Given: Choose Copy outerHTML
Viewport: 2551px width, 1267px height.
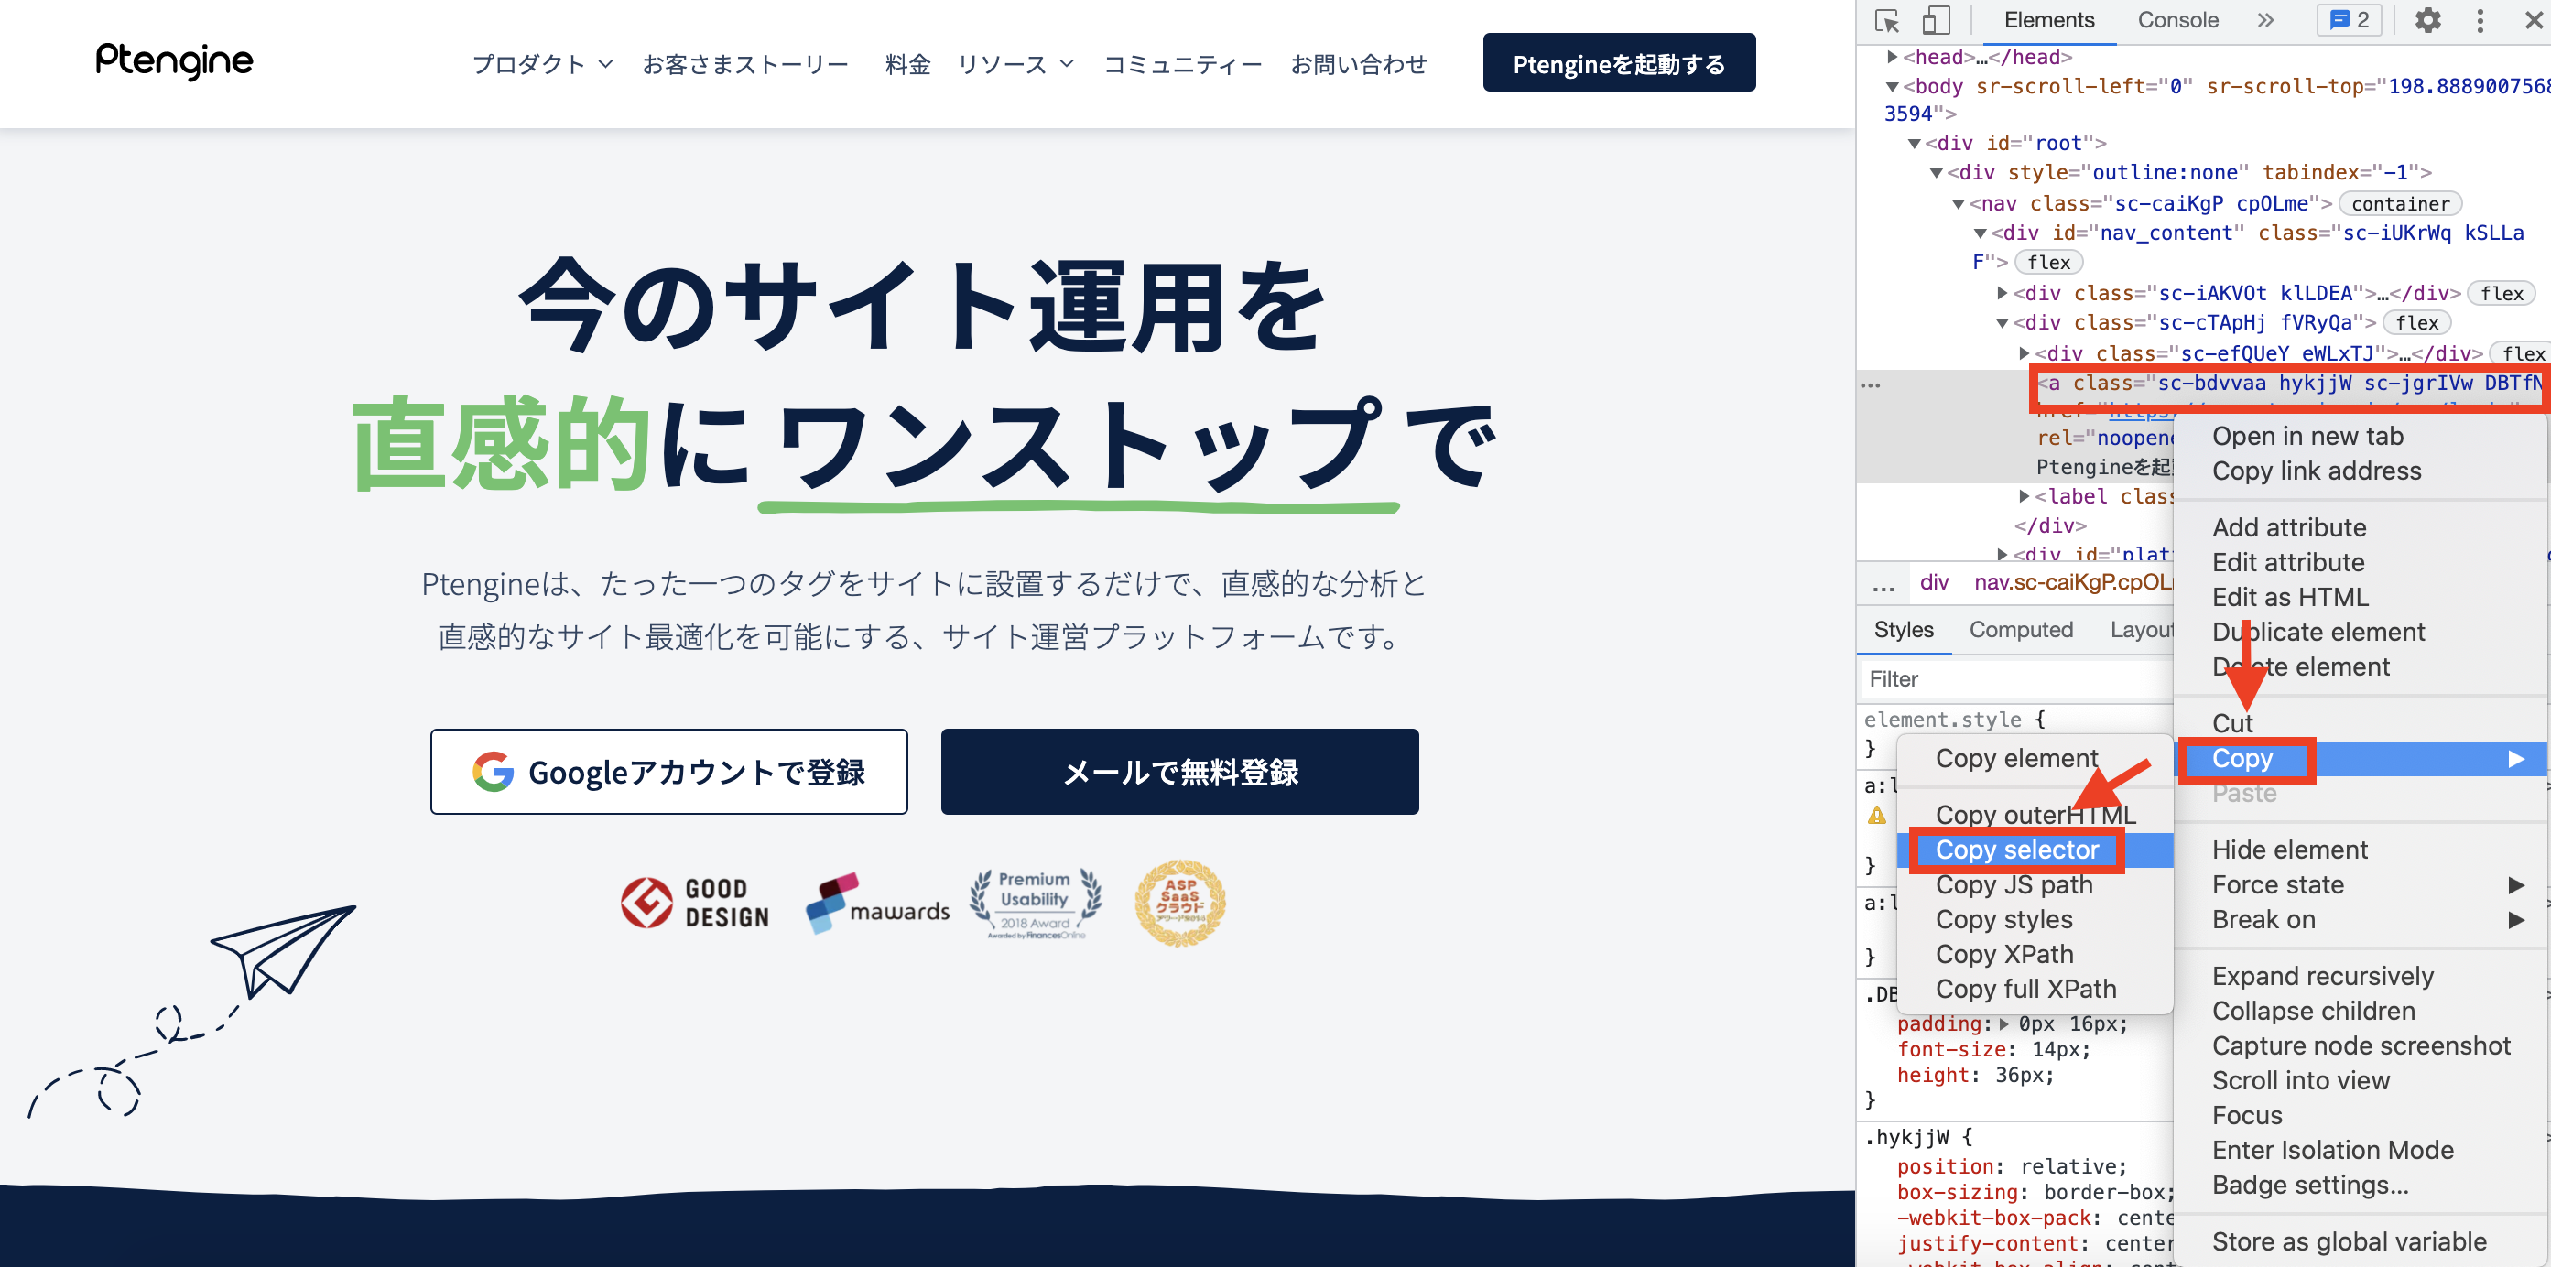Looking at the screenshot, I should pyautogui.click(x=2035, y=816).
